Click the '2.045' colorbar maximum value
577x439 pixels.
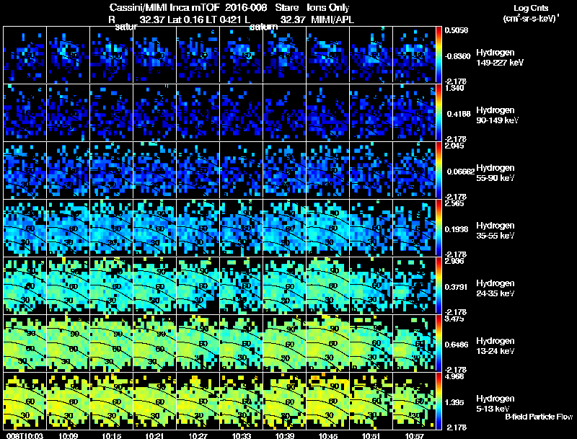click(x=455, y=146)
